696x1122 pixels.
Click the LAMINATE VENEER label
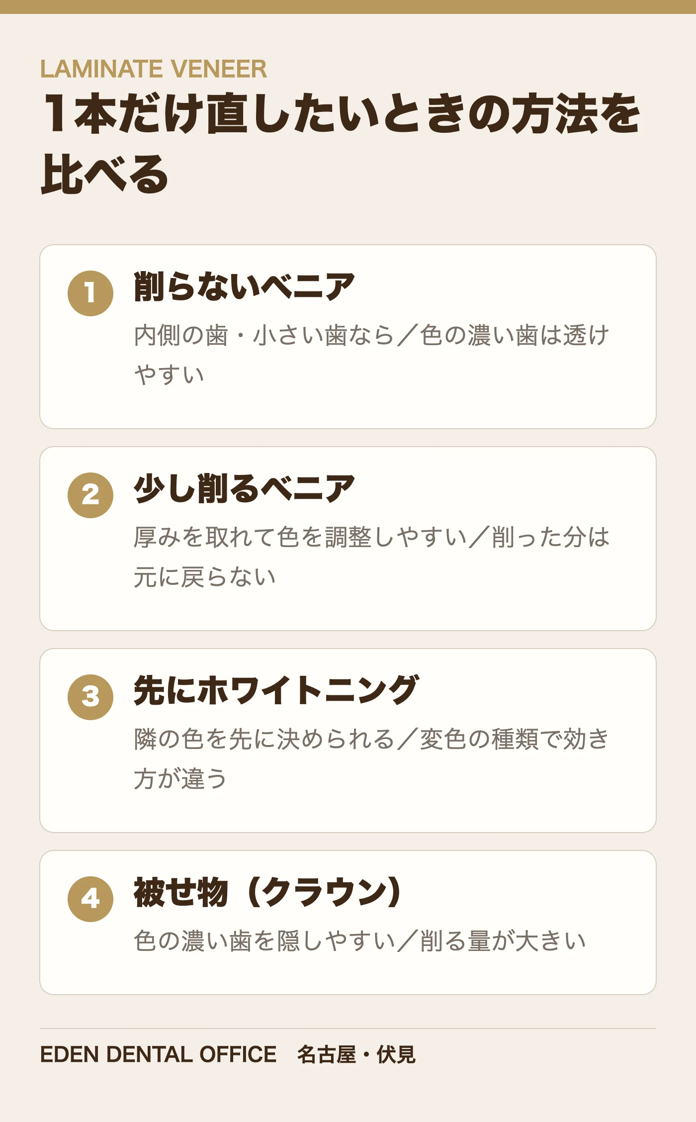pos(154,69)
